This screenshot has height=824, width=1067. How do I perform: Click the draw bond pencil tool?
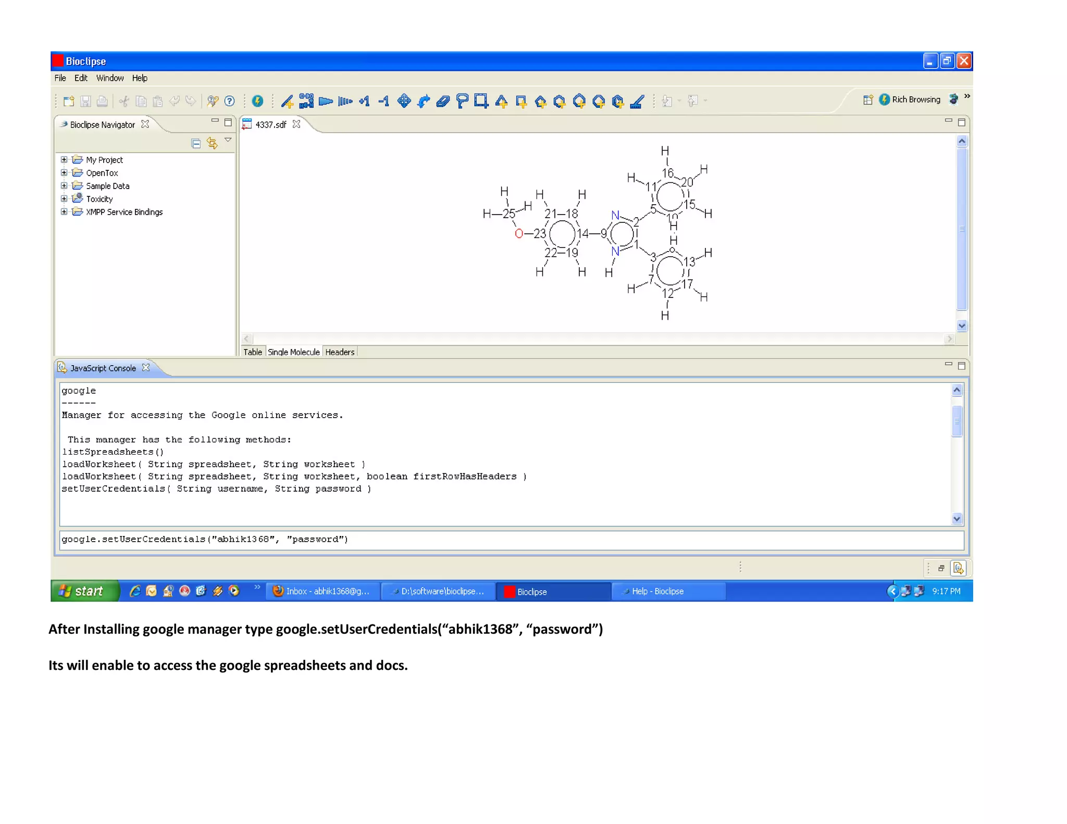coord(287,101)
